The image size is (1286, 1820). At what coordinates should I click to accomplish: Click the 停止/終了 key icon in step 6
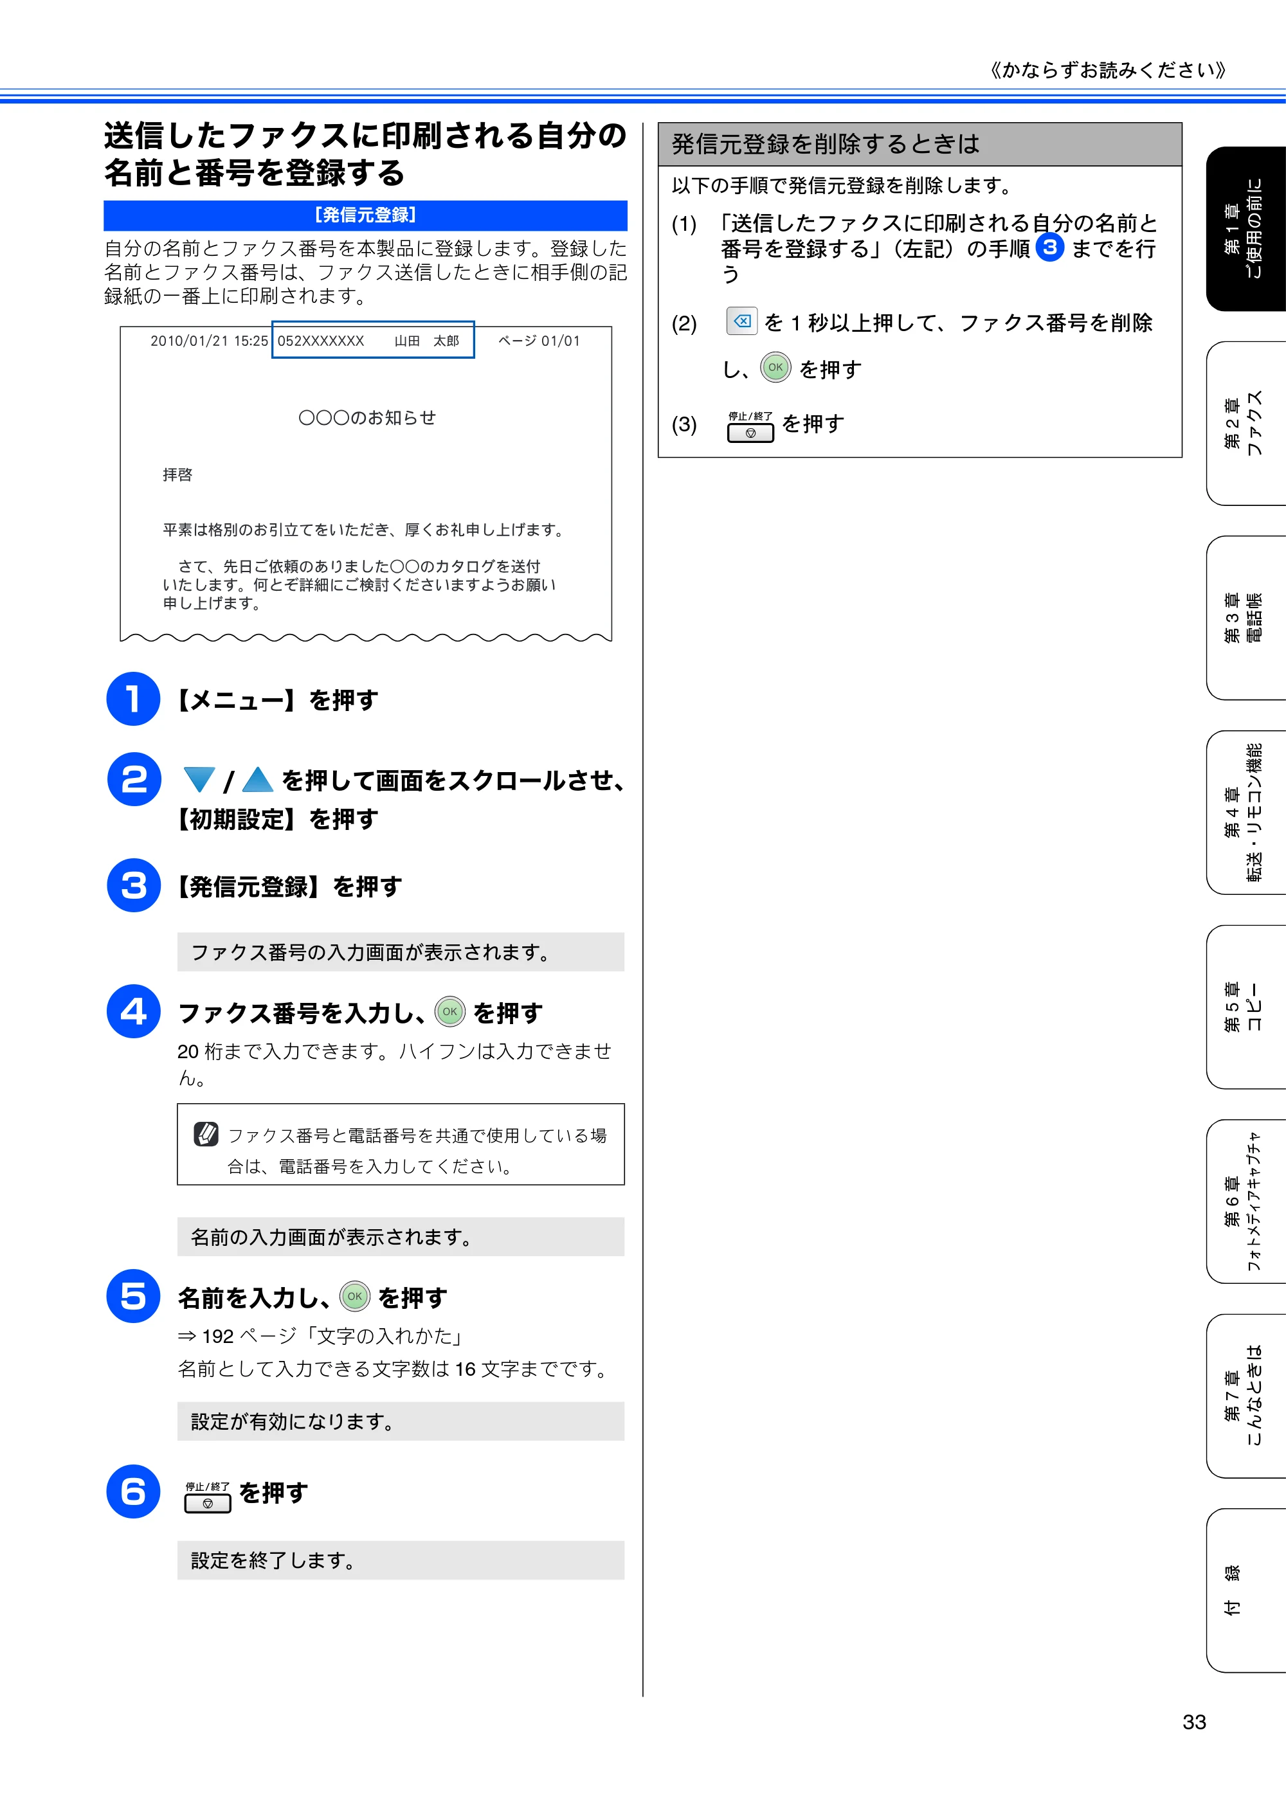point(208,1497)
